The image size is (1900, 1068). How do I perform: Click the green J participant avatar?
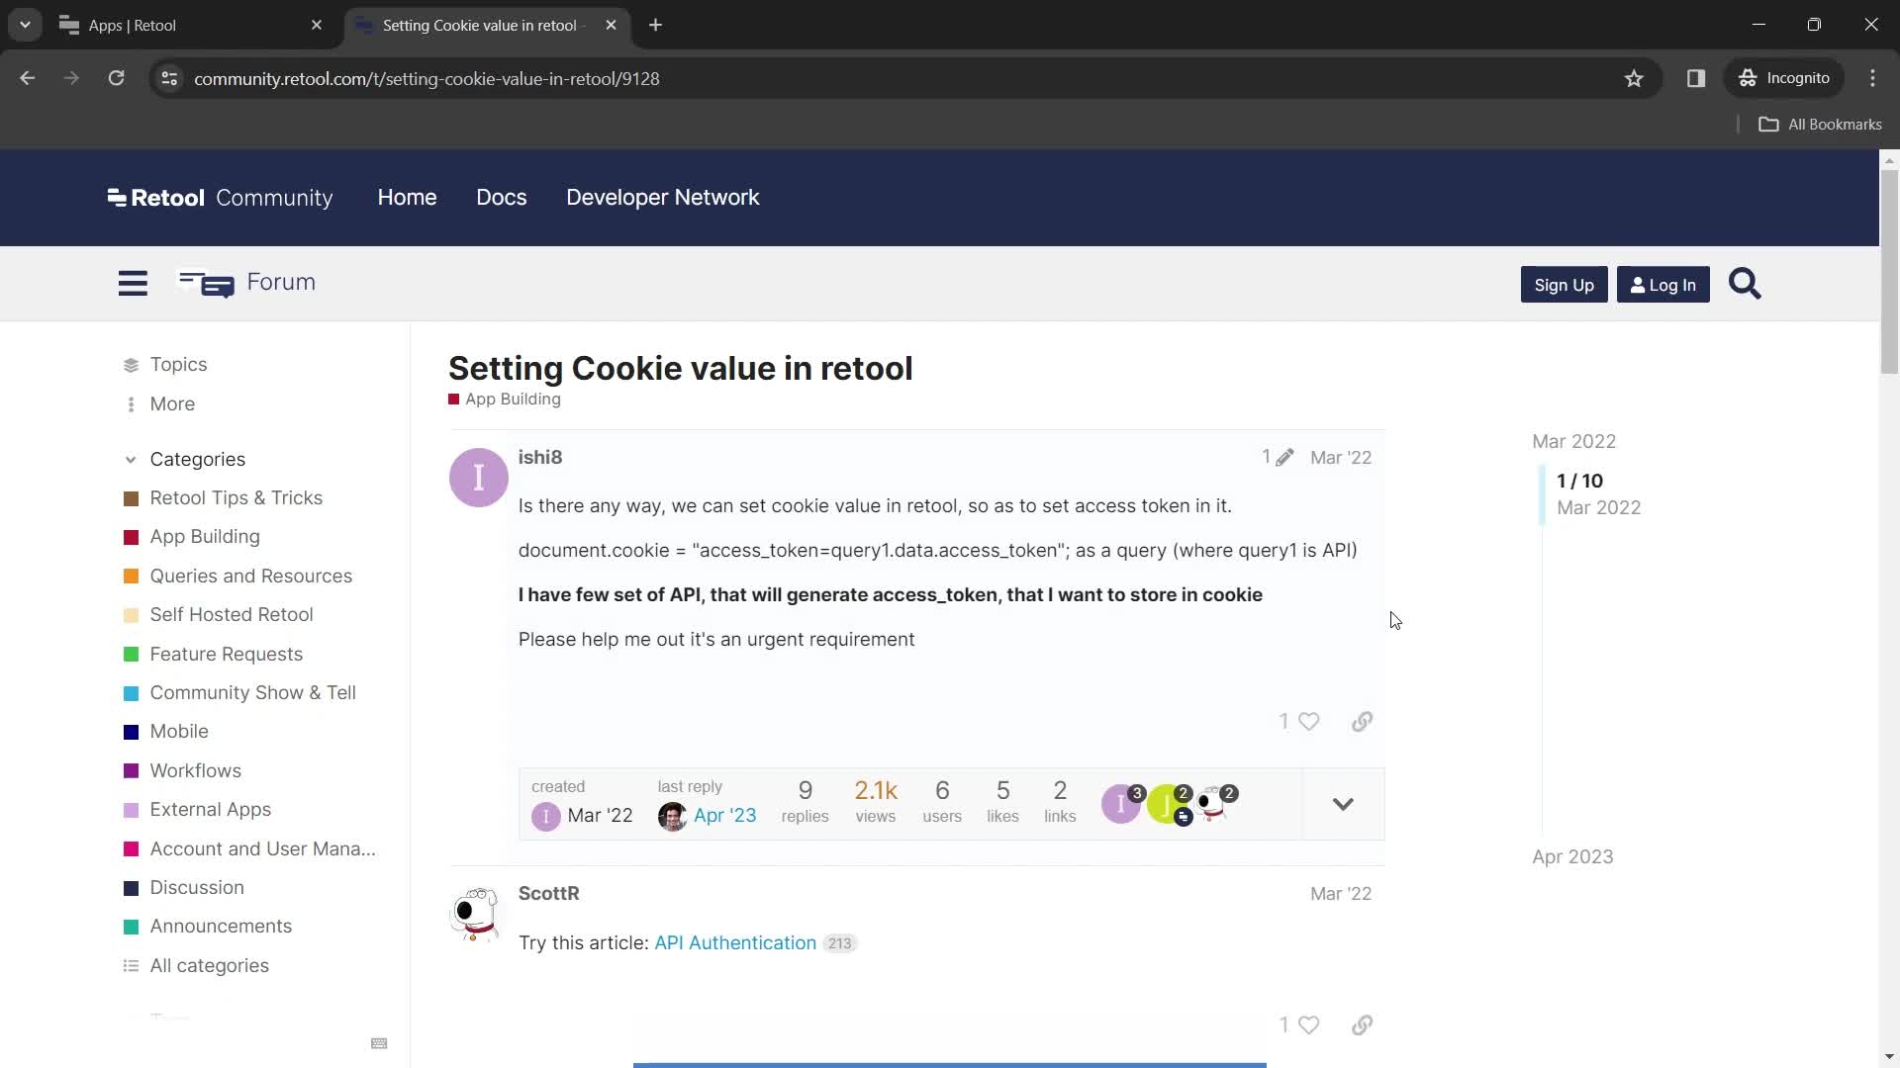(x=1168, y=804)
